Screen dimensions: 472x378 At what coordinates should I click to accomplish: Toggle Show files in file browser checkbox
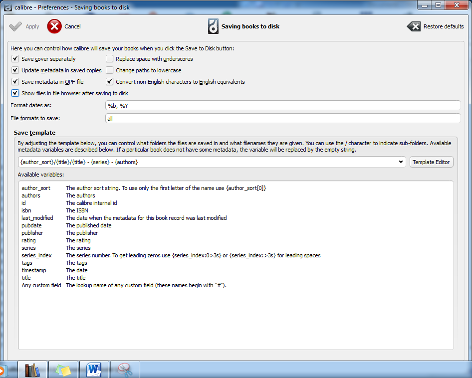[15, 93]
